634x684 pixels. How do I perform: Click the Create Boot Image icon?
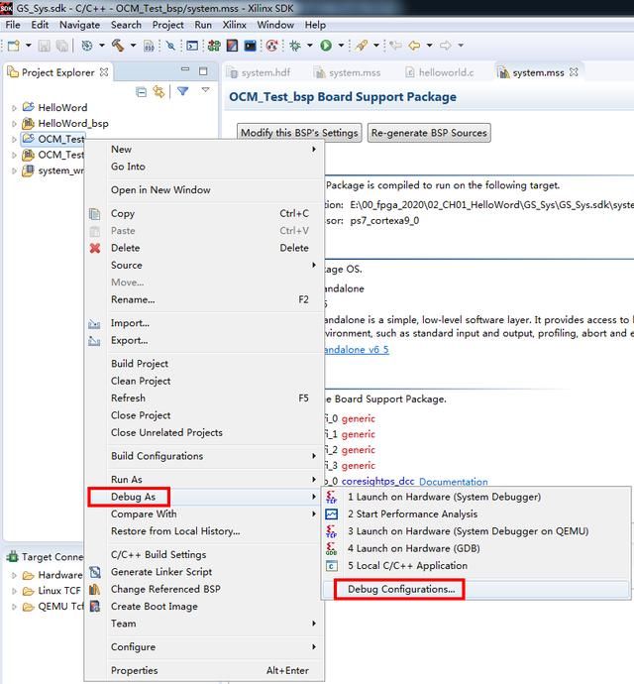pos(95,607)
